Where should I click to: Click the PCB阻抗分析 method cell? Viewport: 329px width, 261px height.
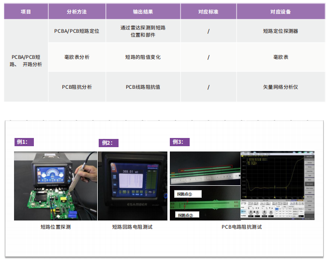76,87
